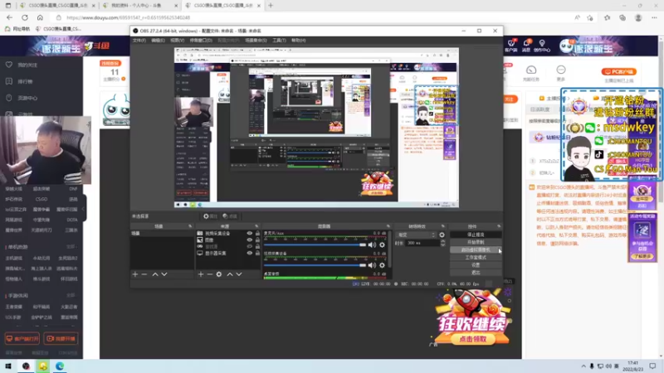The height and width of the screenshot is (373, 664).
Task: Undock the Scene Transitions panel via its header icon
Action: tap(443, 226)
